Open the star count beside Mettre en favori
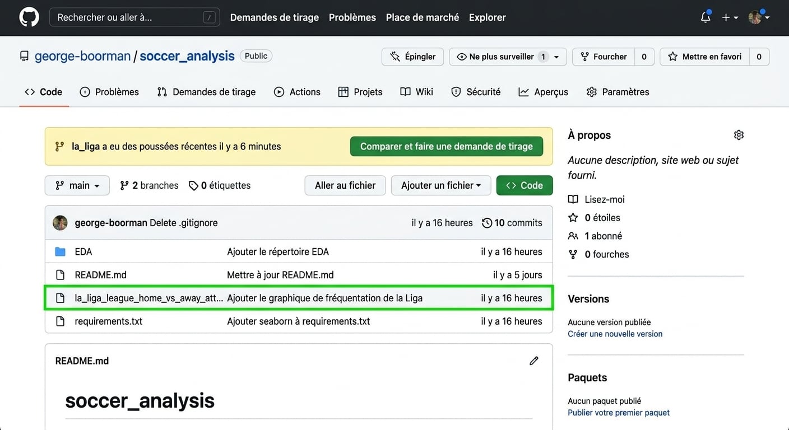 (x=759, y=57)
